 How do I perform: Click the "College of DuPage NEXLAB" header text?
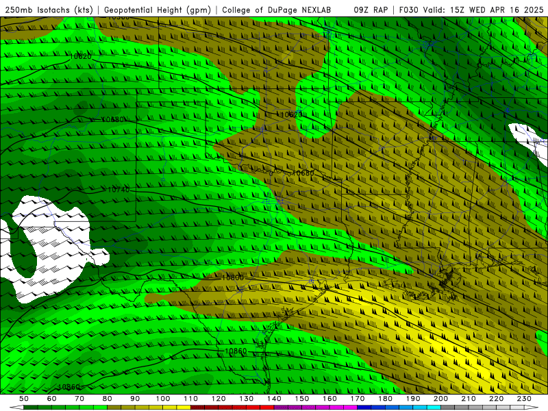277,10
